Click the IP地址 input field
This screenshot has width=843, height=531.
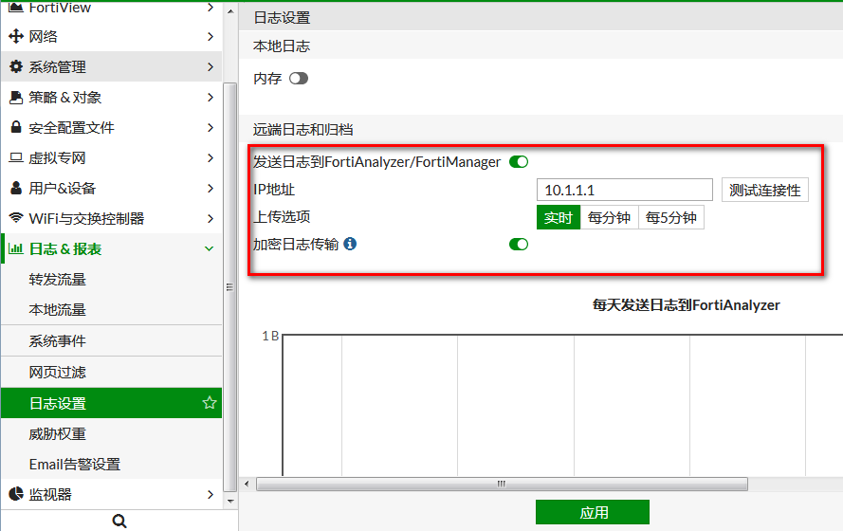point(625,190)
